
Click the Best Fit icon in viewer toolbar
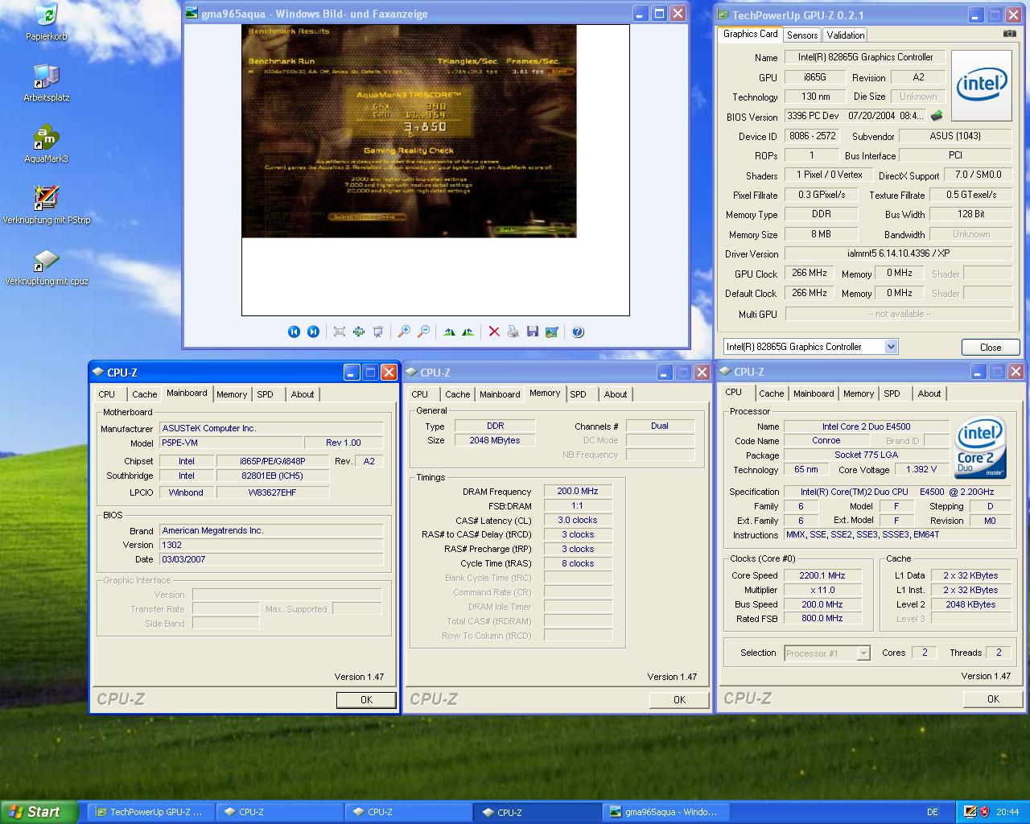coord(339,332)
